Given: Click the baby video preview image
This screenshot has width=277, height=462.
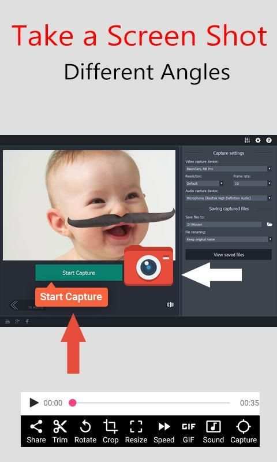Looking at the screenshot, I should coord(89,205).
